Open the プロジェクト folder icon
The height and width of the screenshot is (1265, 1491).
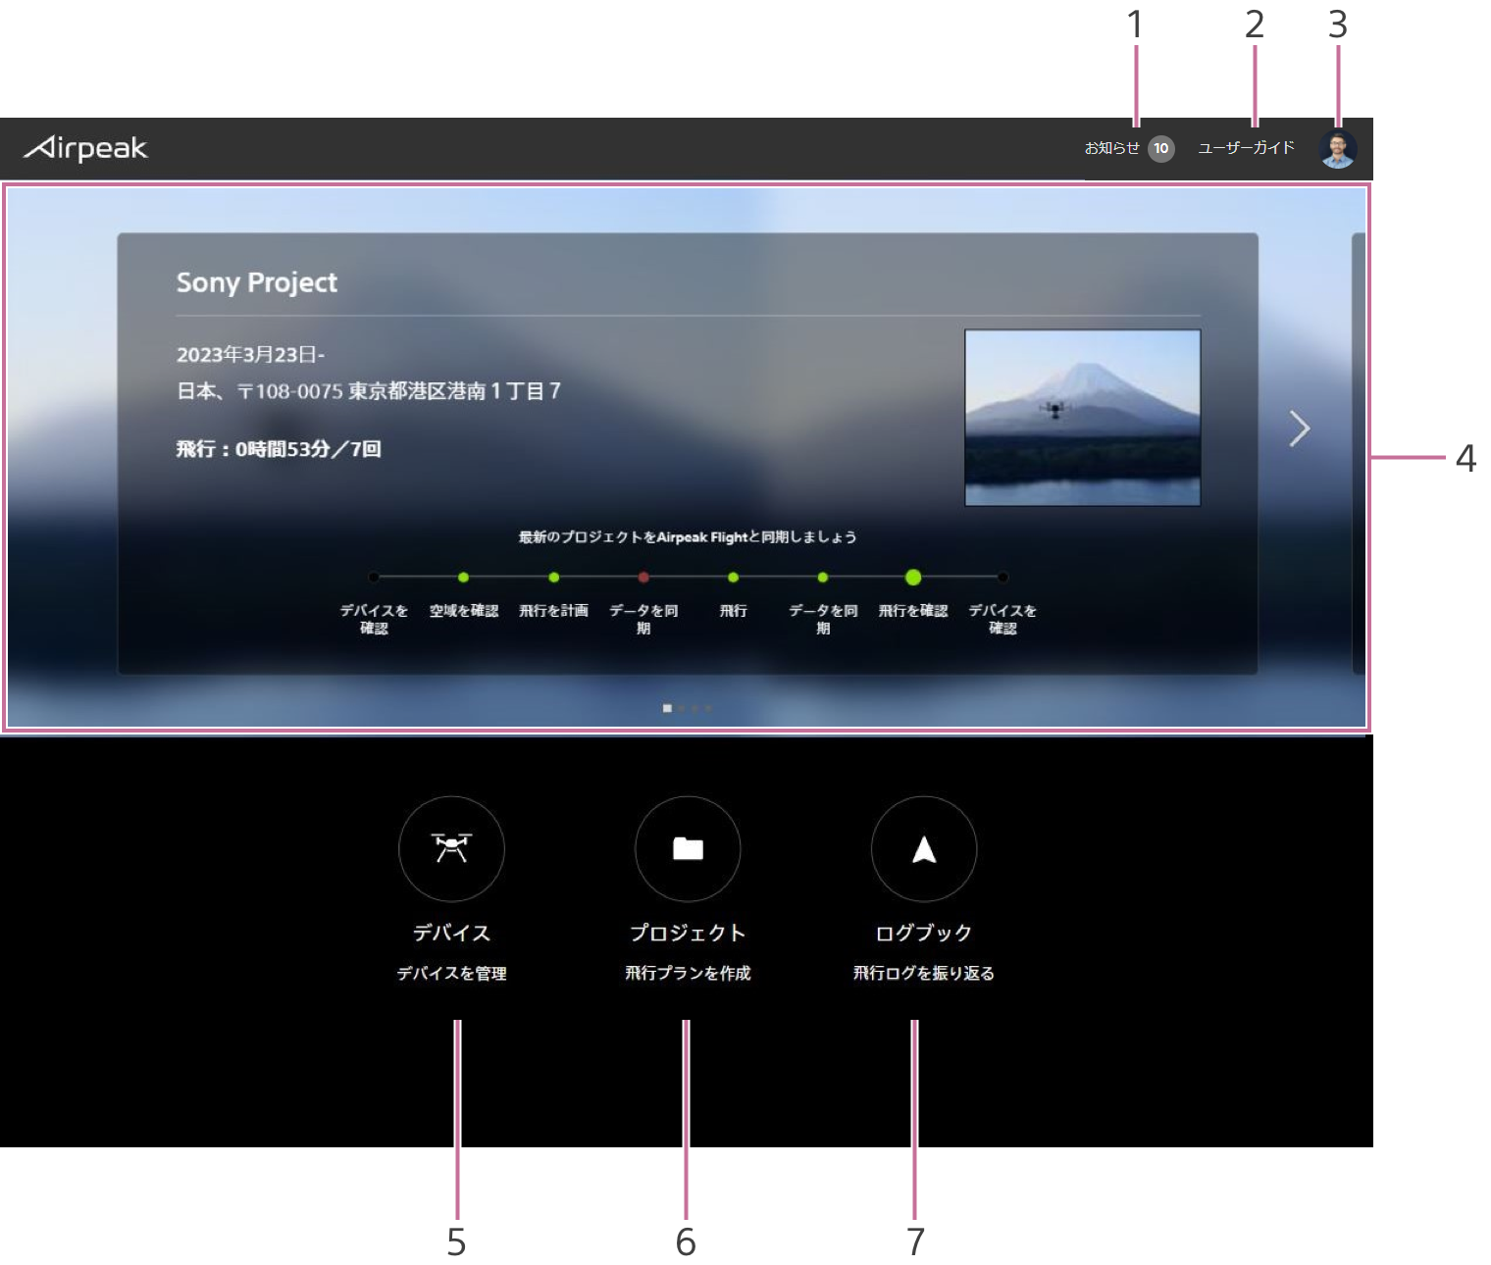point(688,848)
